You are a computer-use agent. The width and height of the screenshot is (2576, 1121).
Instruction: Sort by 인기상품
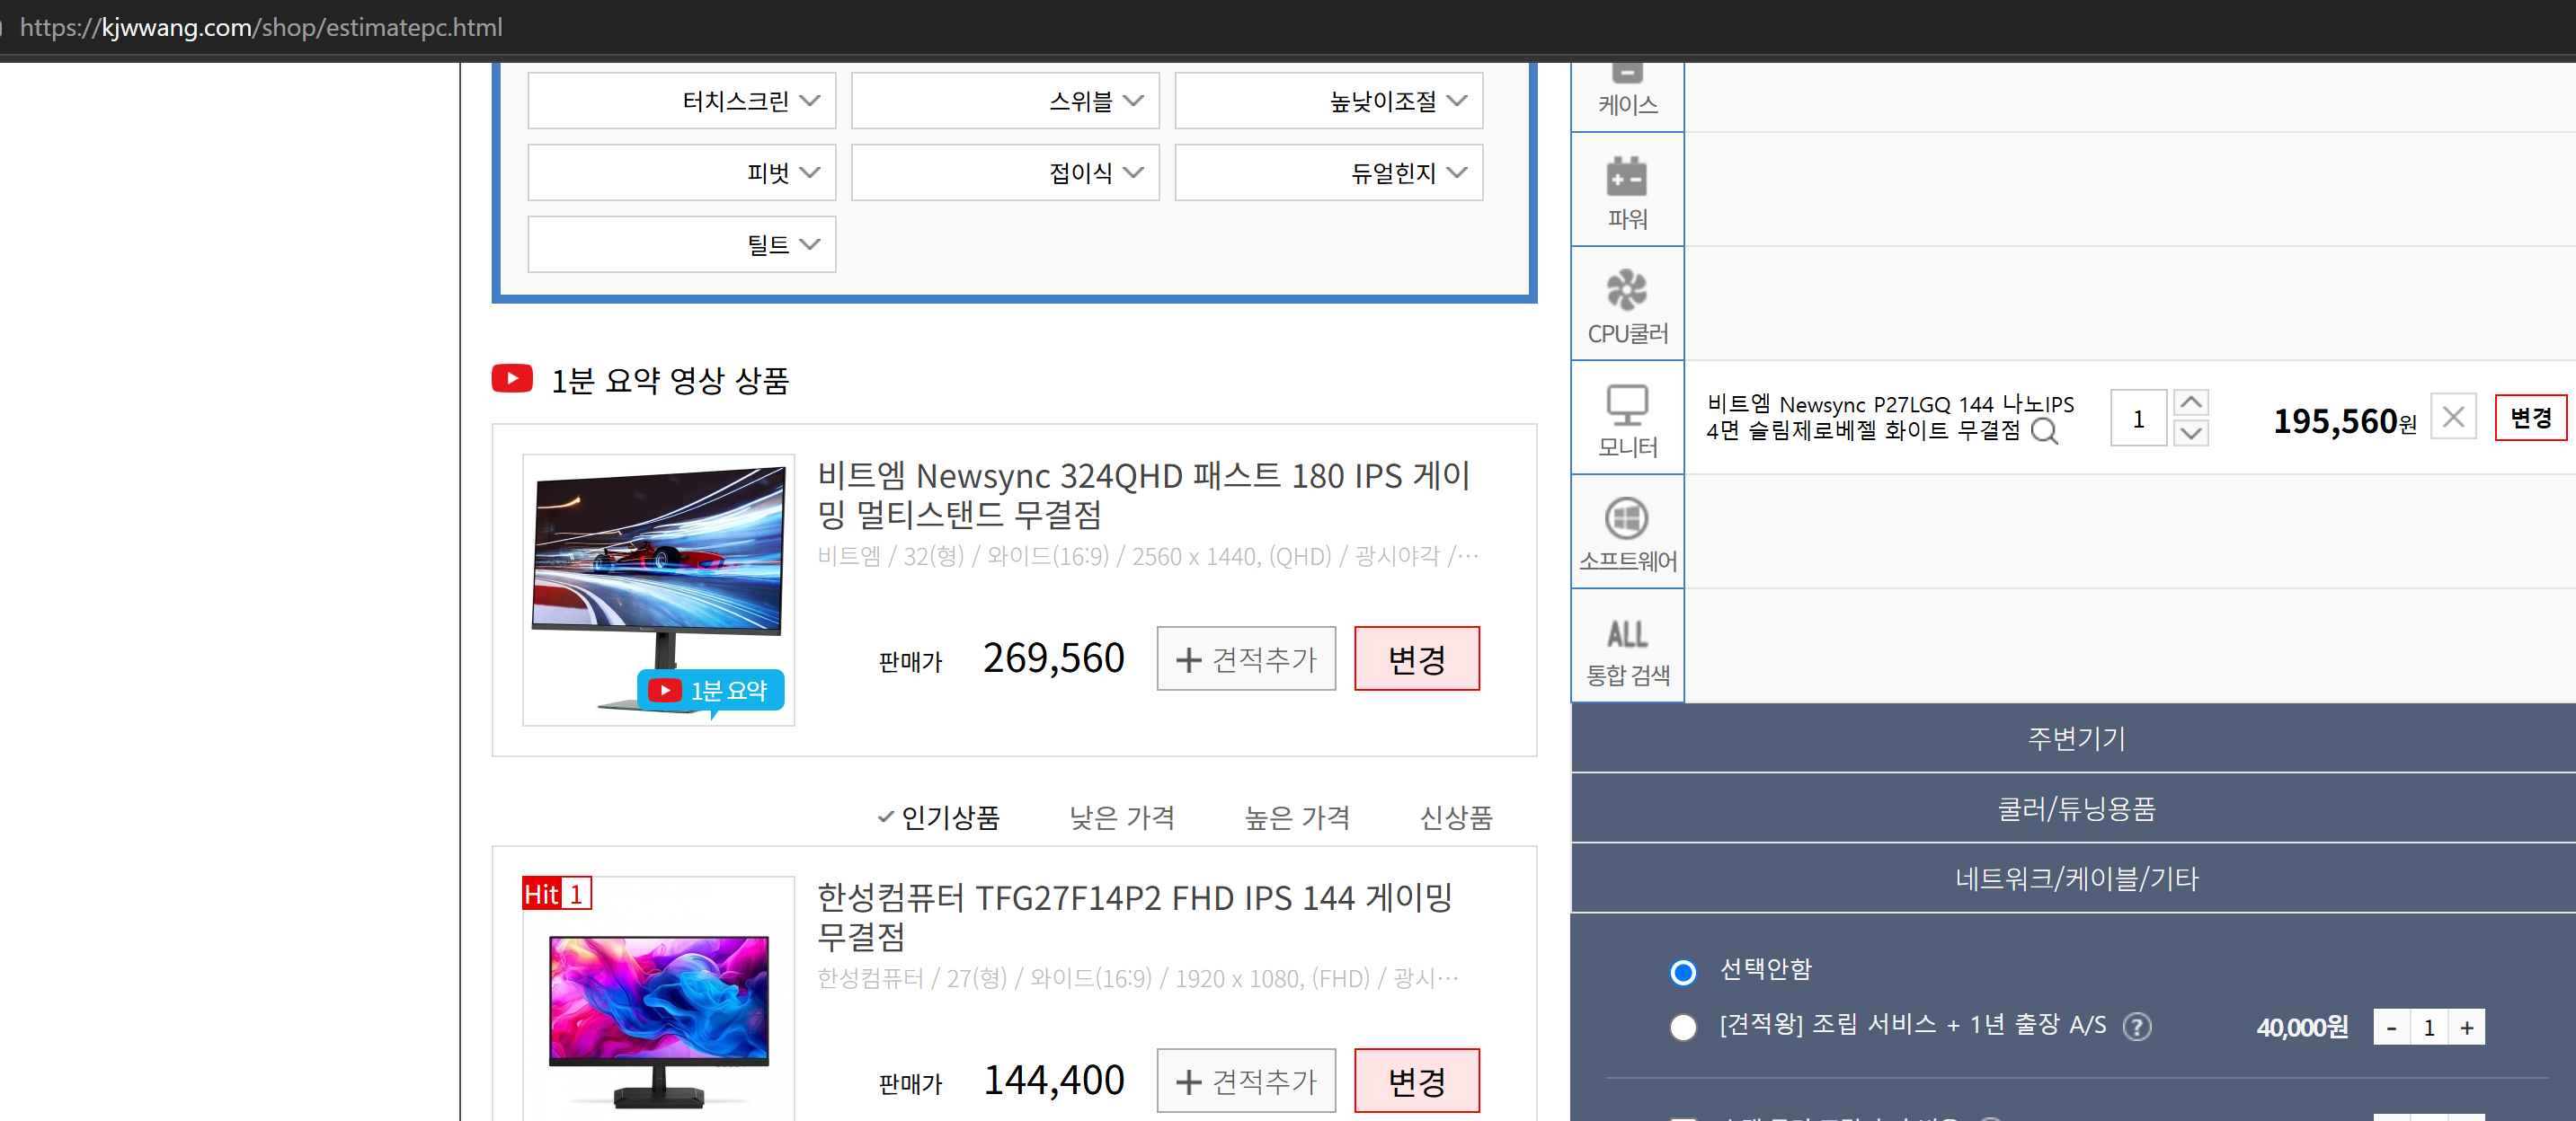[x=949, y=817]
